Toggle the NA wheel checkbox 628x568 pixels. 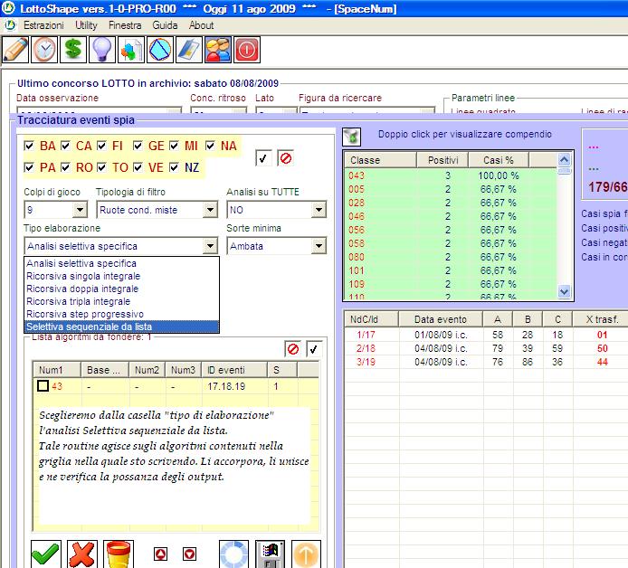[x=210, y=146]
